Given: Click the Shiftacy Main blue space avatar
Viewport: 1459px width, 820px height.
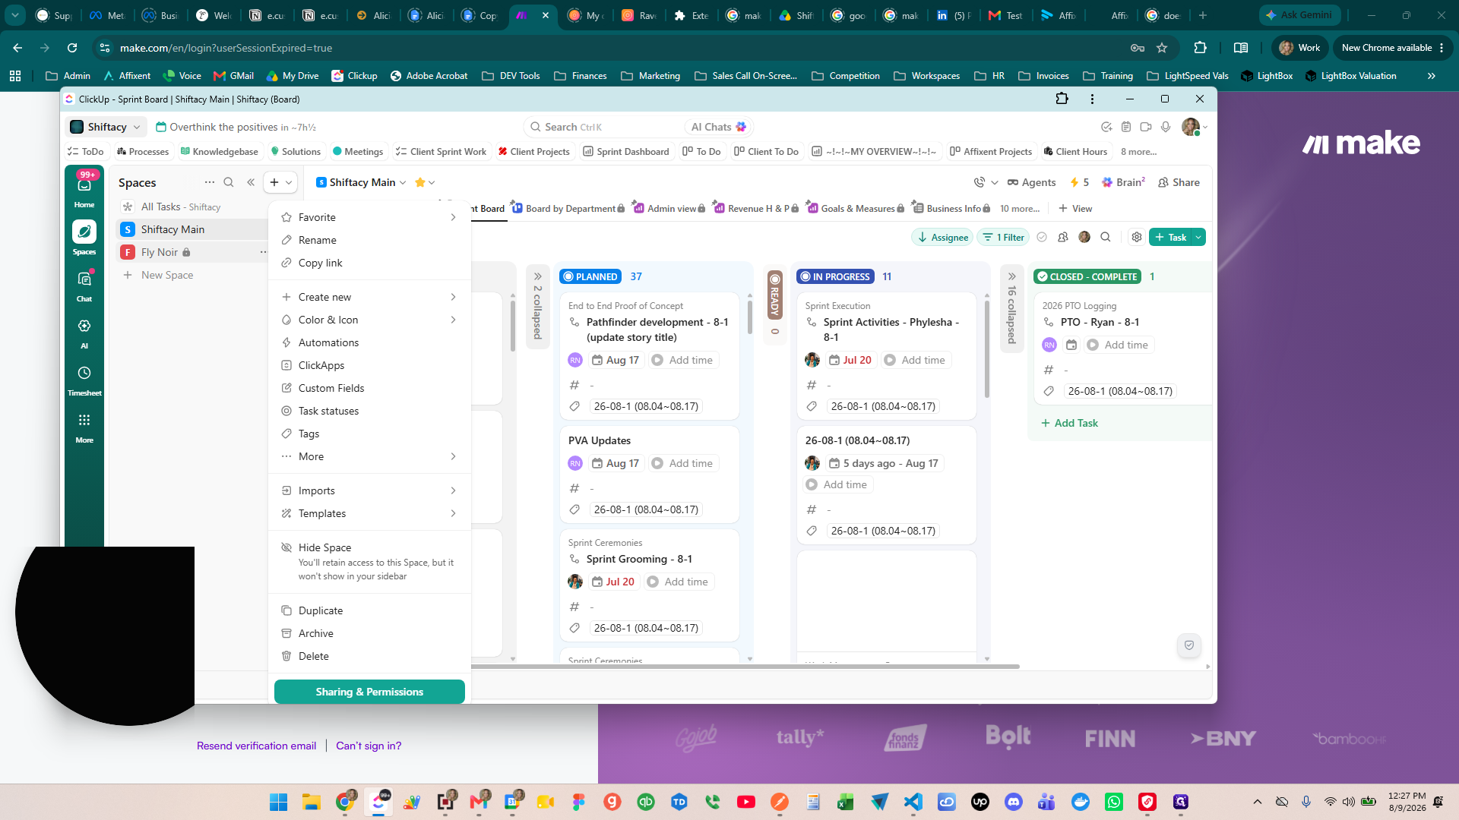Looking at the screenshot, I should pos(128,229).
